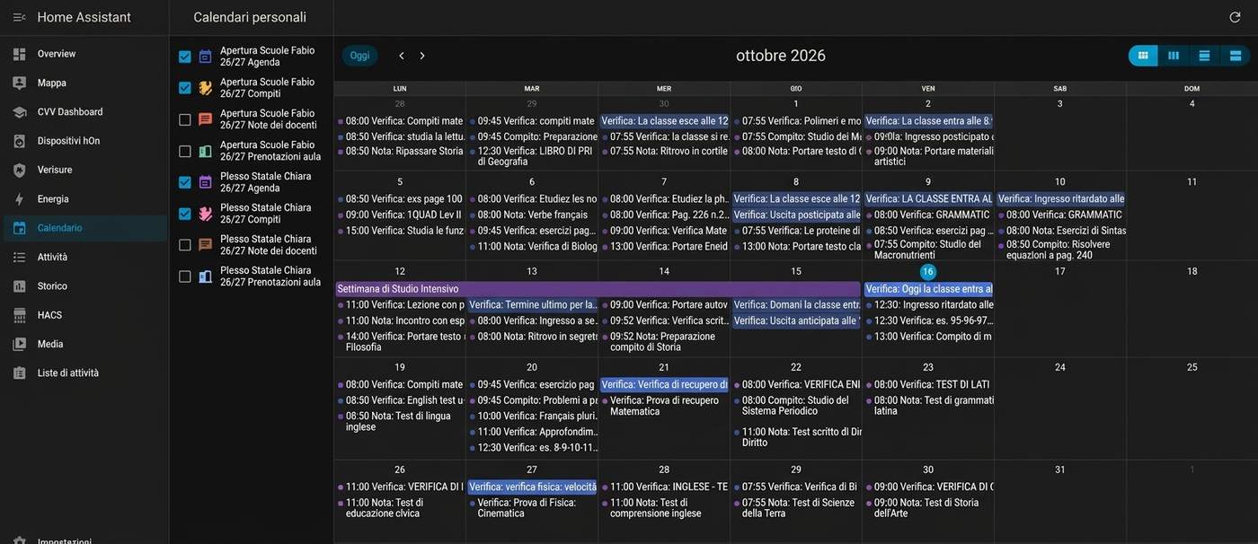Viewport: 1258px width, 544px height.
Task: Click puzzle icon of Apertura Scuole Fabio Compiti
Action: 205,88
